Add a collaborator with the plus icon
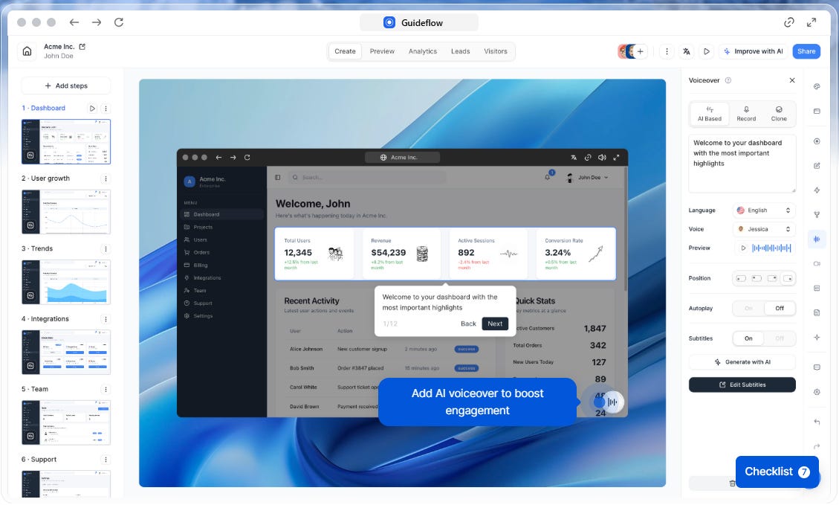The width and height of the screenshot is (839, 505). (x=641, y=51)
